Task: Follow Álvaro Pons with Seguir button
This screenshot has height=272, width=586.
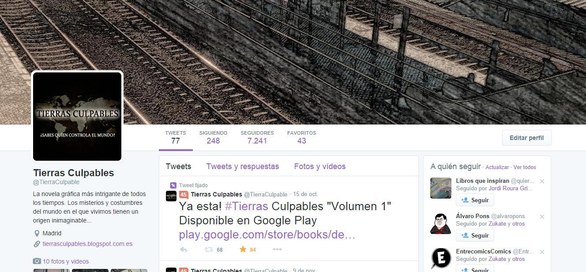Action: (x=475, y=235)
